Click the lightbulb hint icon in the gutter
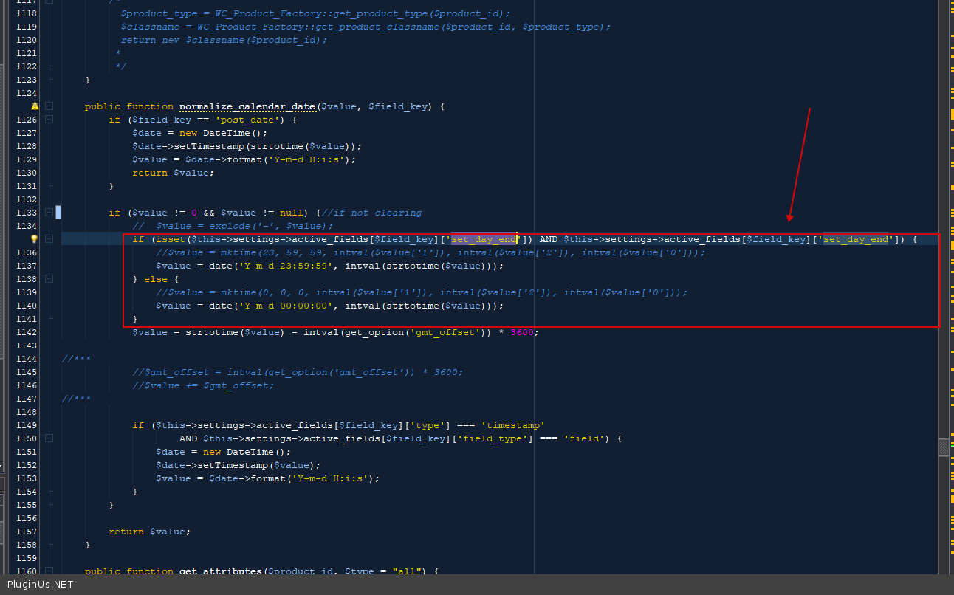The width and height of the screenshot is (954, 595). [x=34, y=239]
